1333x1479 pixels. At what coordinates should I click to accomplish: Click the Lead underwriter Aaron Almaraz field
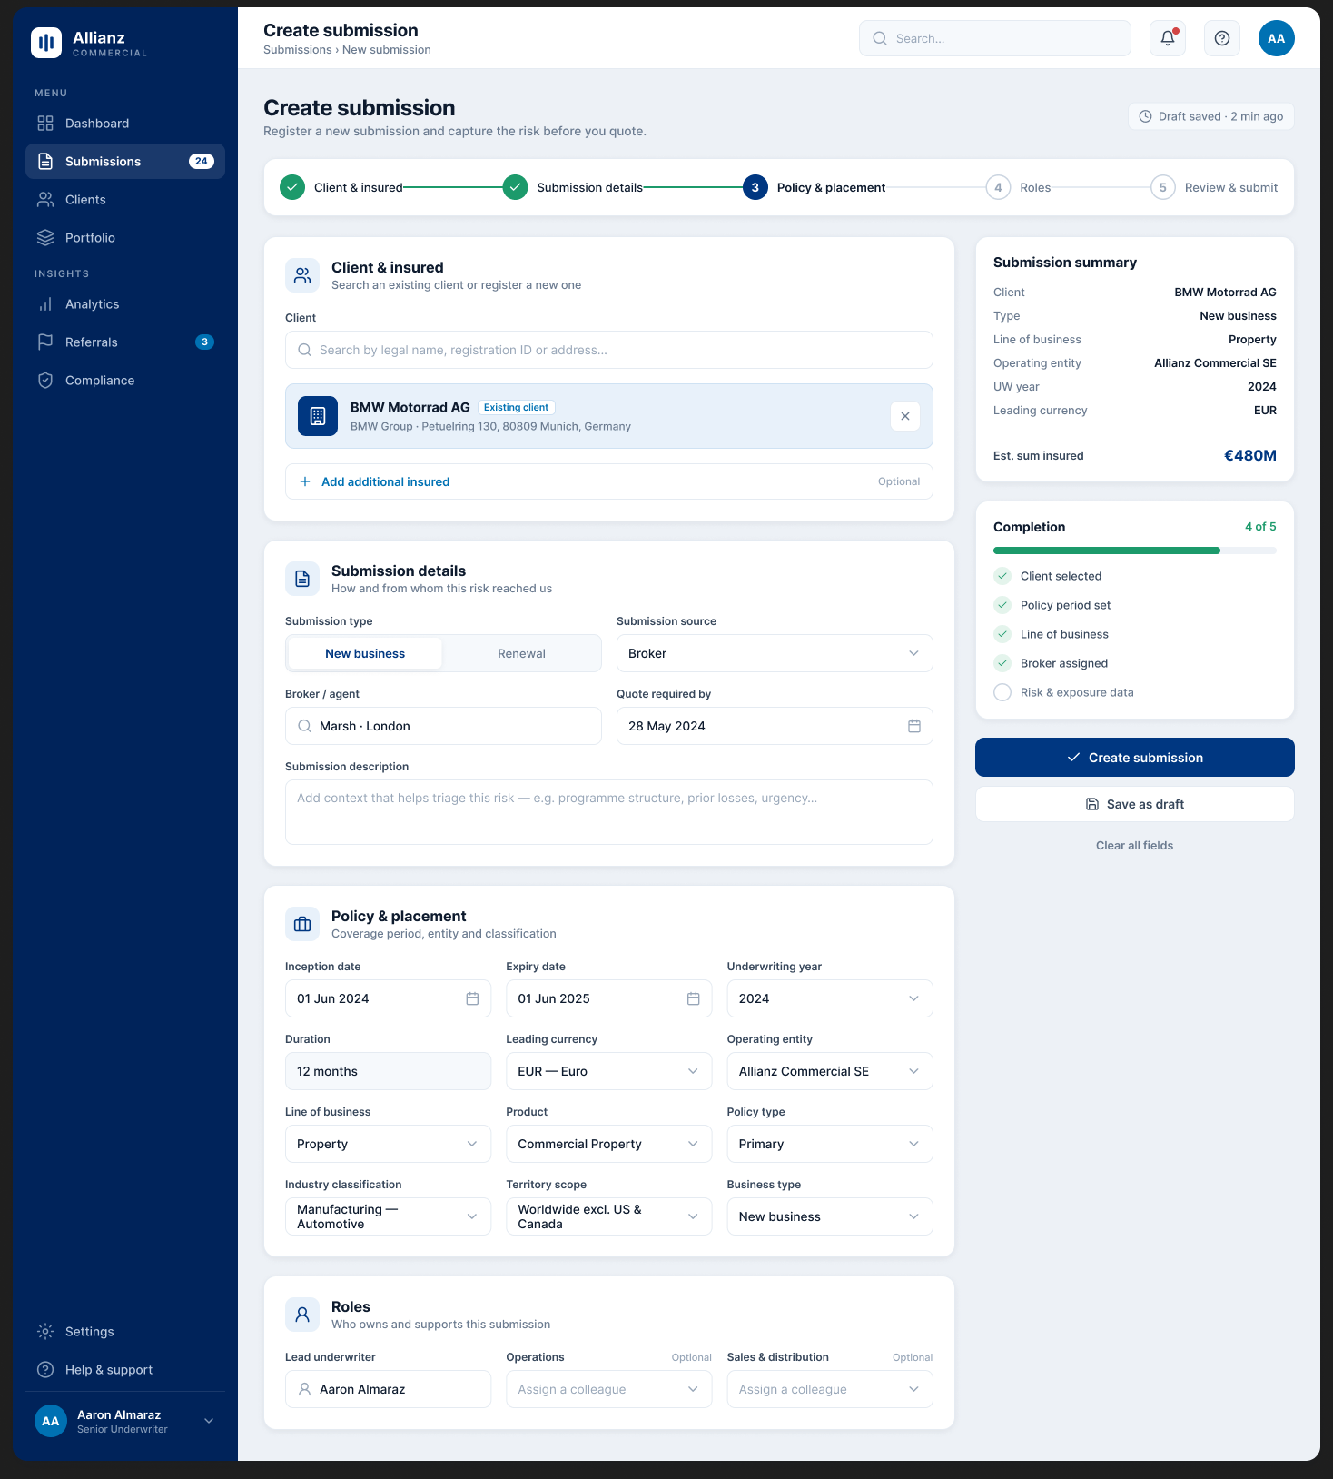click(388, 1389)
